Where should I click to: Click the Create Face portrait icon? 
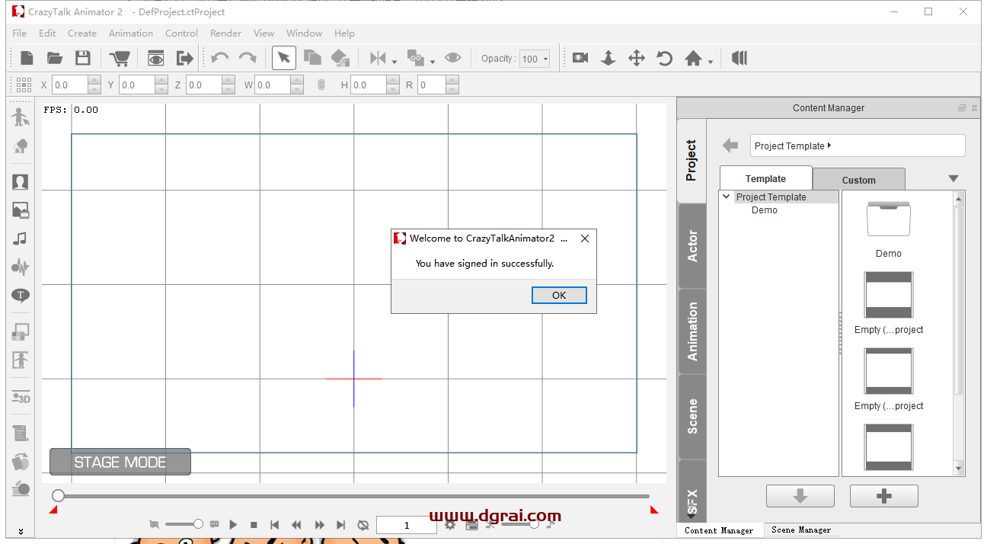click(x=21, y=182)
